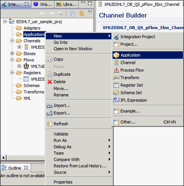
Task: Click the Transforms folder icon
Action: click(19, 92)
